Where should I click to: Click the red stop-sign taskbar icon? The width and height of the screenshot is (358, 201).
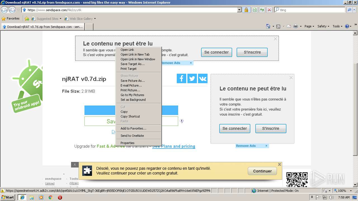[60, 197]
